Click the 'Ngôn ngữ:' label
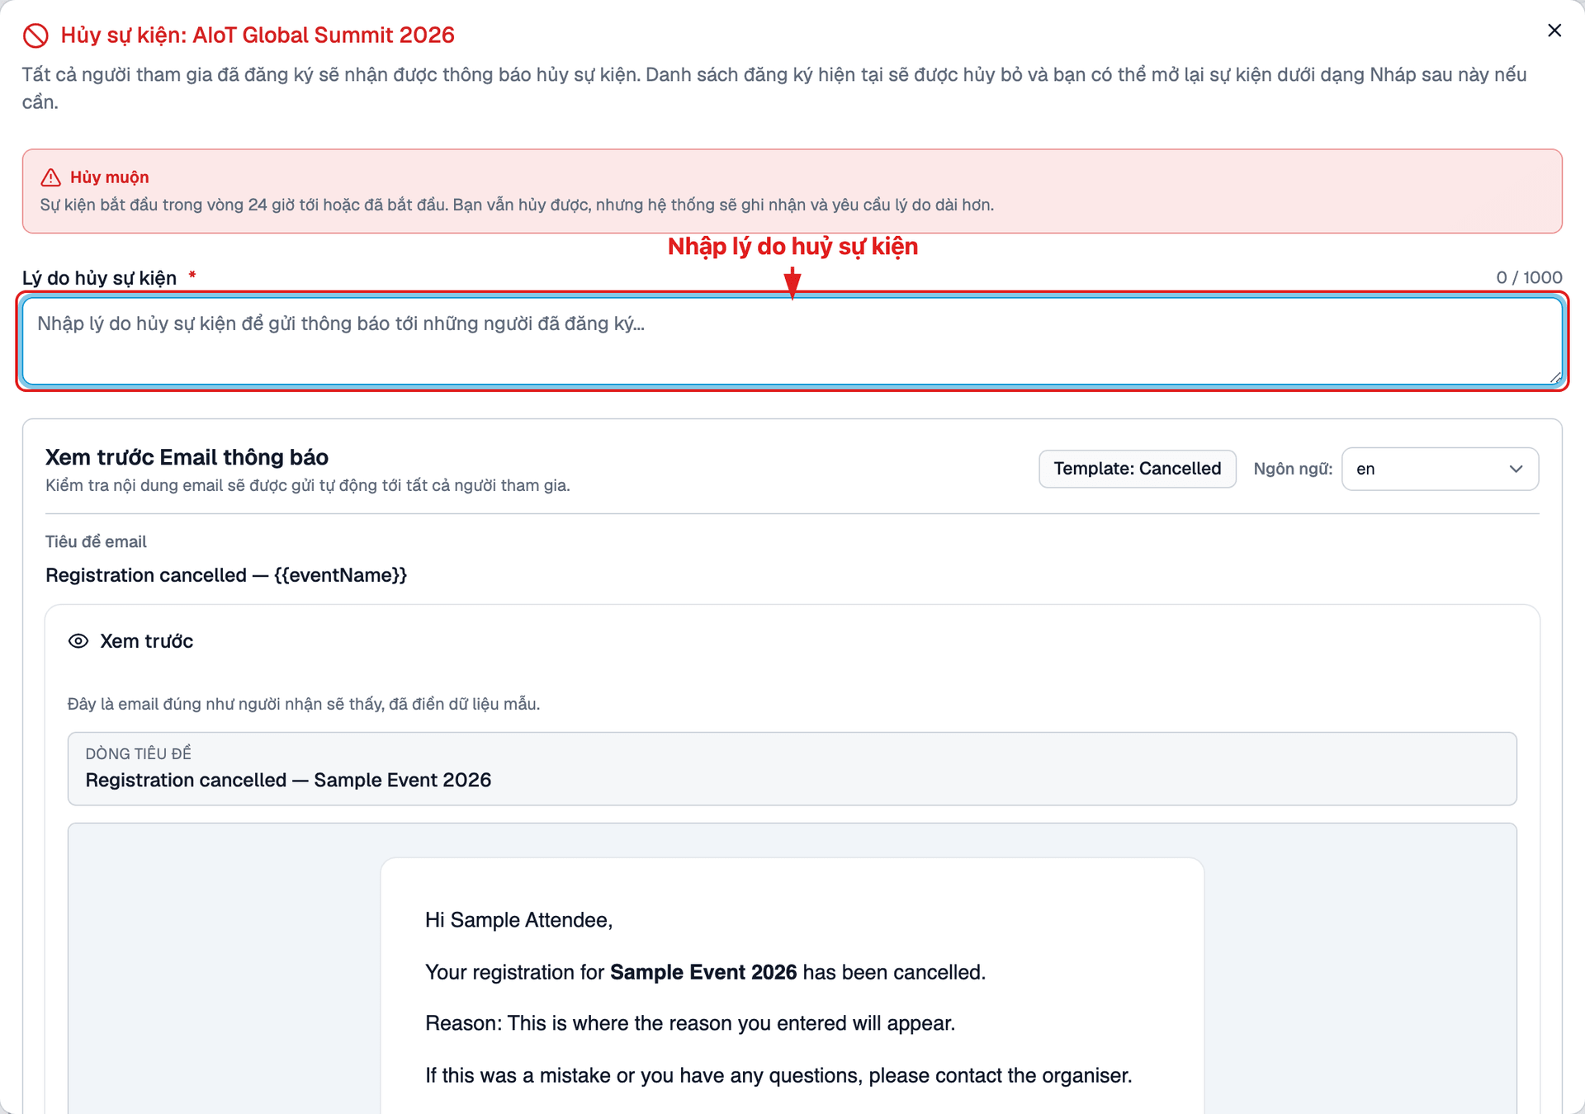The width and height of the screenshot is (1585, 1114). pyautogui.click(x=1293, y=469)
